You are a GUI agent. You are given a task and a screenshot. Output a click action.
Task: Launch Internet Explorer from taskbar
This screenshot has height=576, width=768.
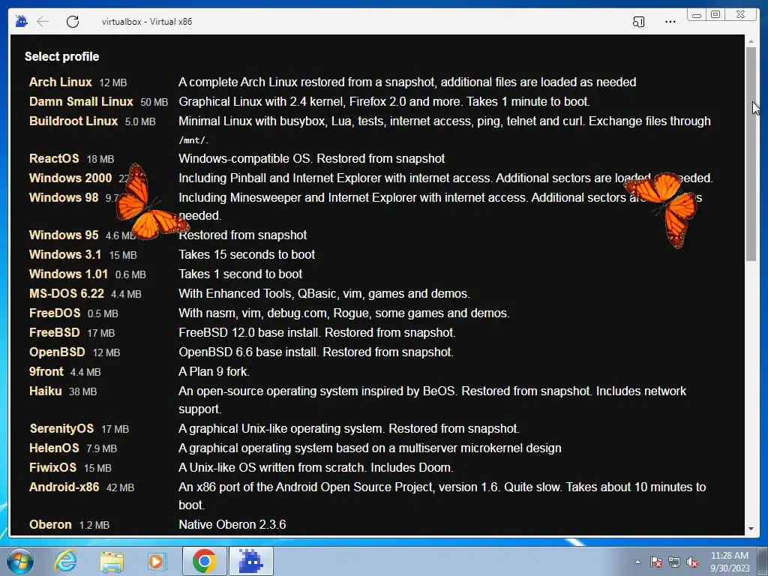coord(65,561)
